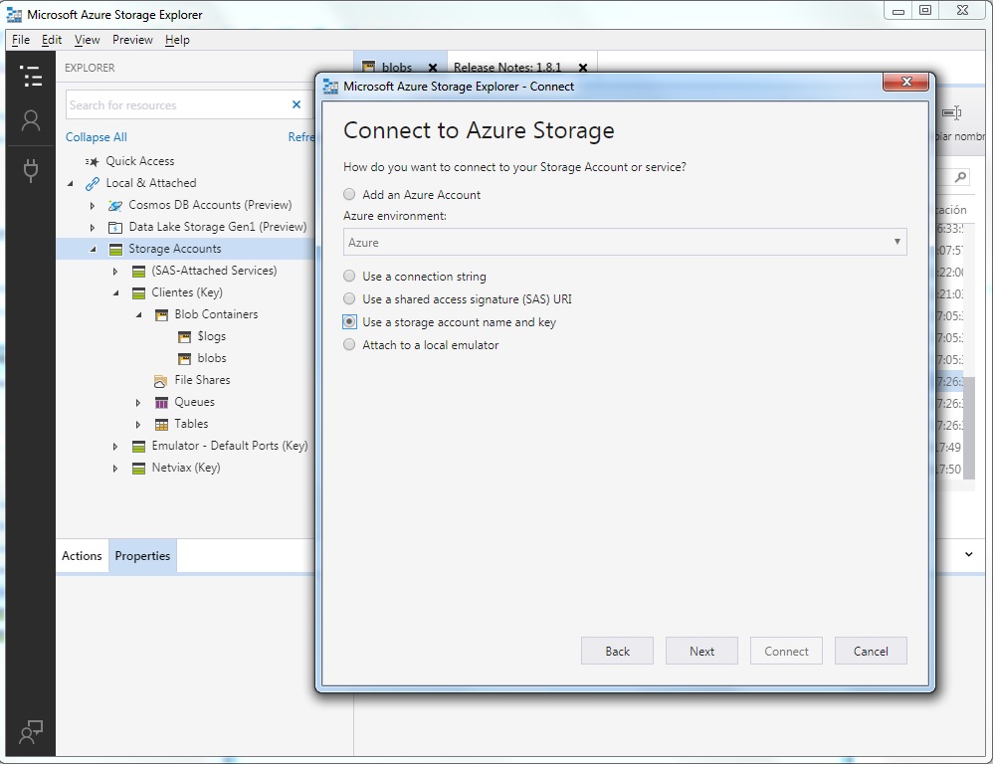Click the Quick Access star icon

coord(93,161)
